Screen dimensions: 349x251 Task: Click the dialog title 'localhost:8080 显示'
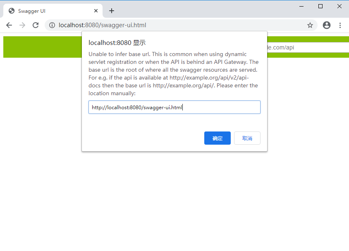[x=117, y=42]
